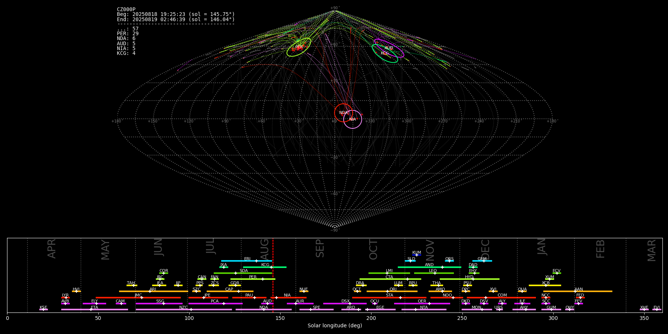Click the SDA shower bar in timeline
This screenshot has width=668, height=334.
243,273
